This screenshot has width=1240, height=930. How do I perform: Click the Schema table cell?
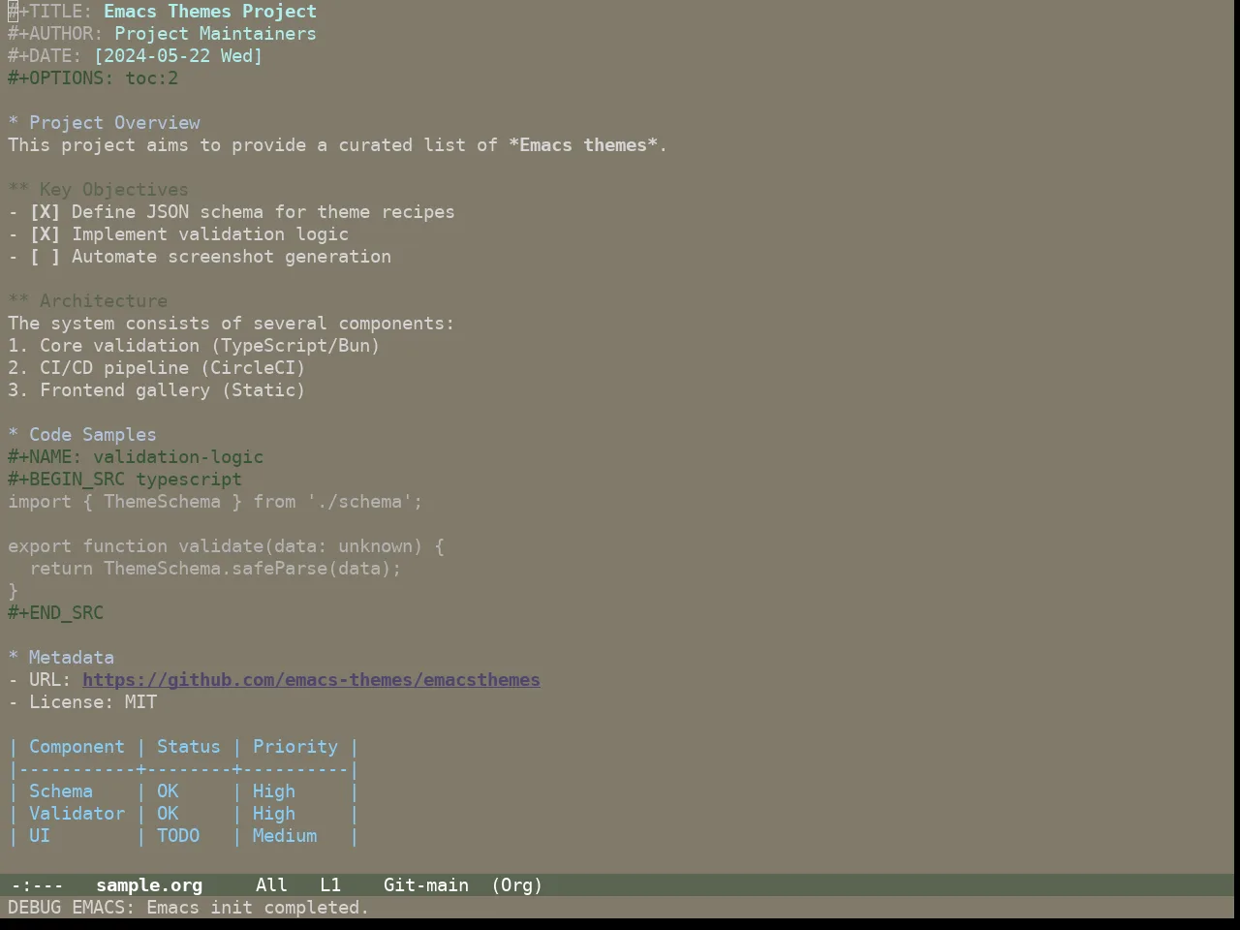pos(61,791)
